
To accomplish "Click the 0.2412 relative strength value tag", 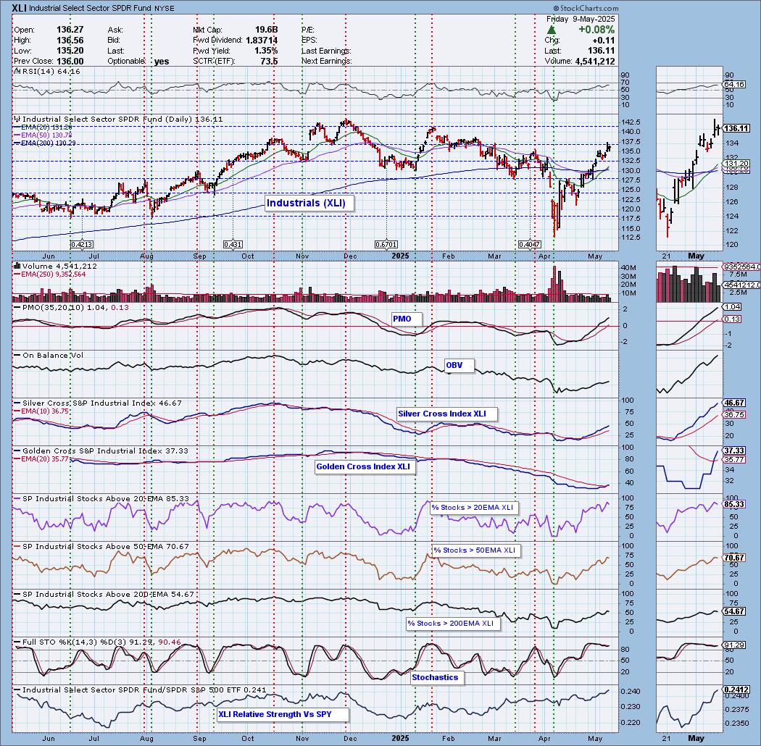I will pos(736,690).
